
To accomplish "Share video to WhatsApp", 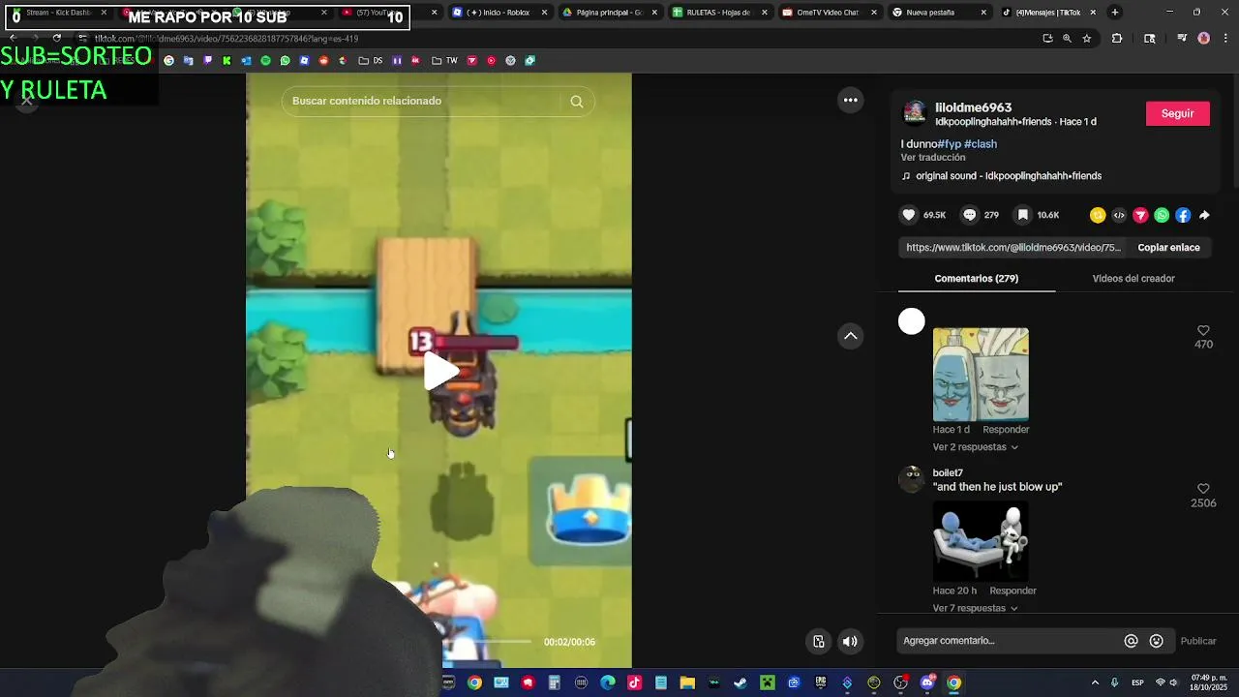I will (1162, 215).
